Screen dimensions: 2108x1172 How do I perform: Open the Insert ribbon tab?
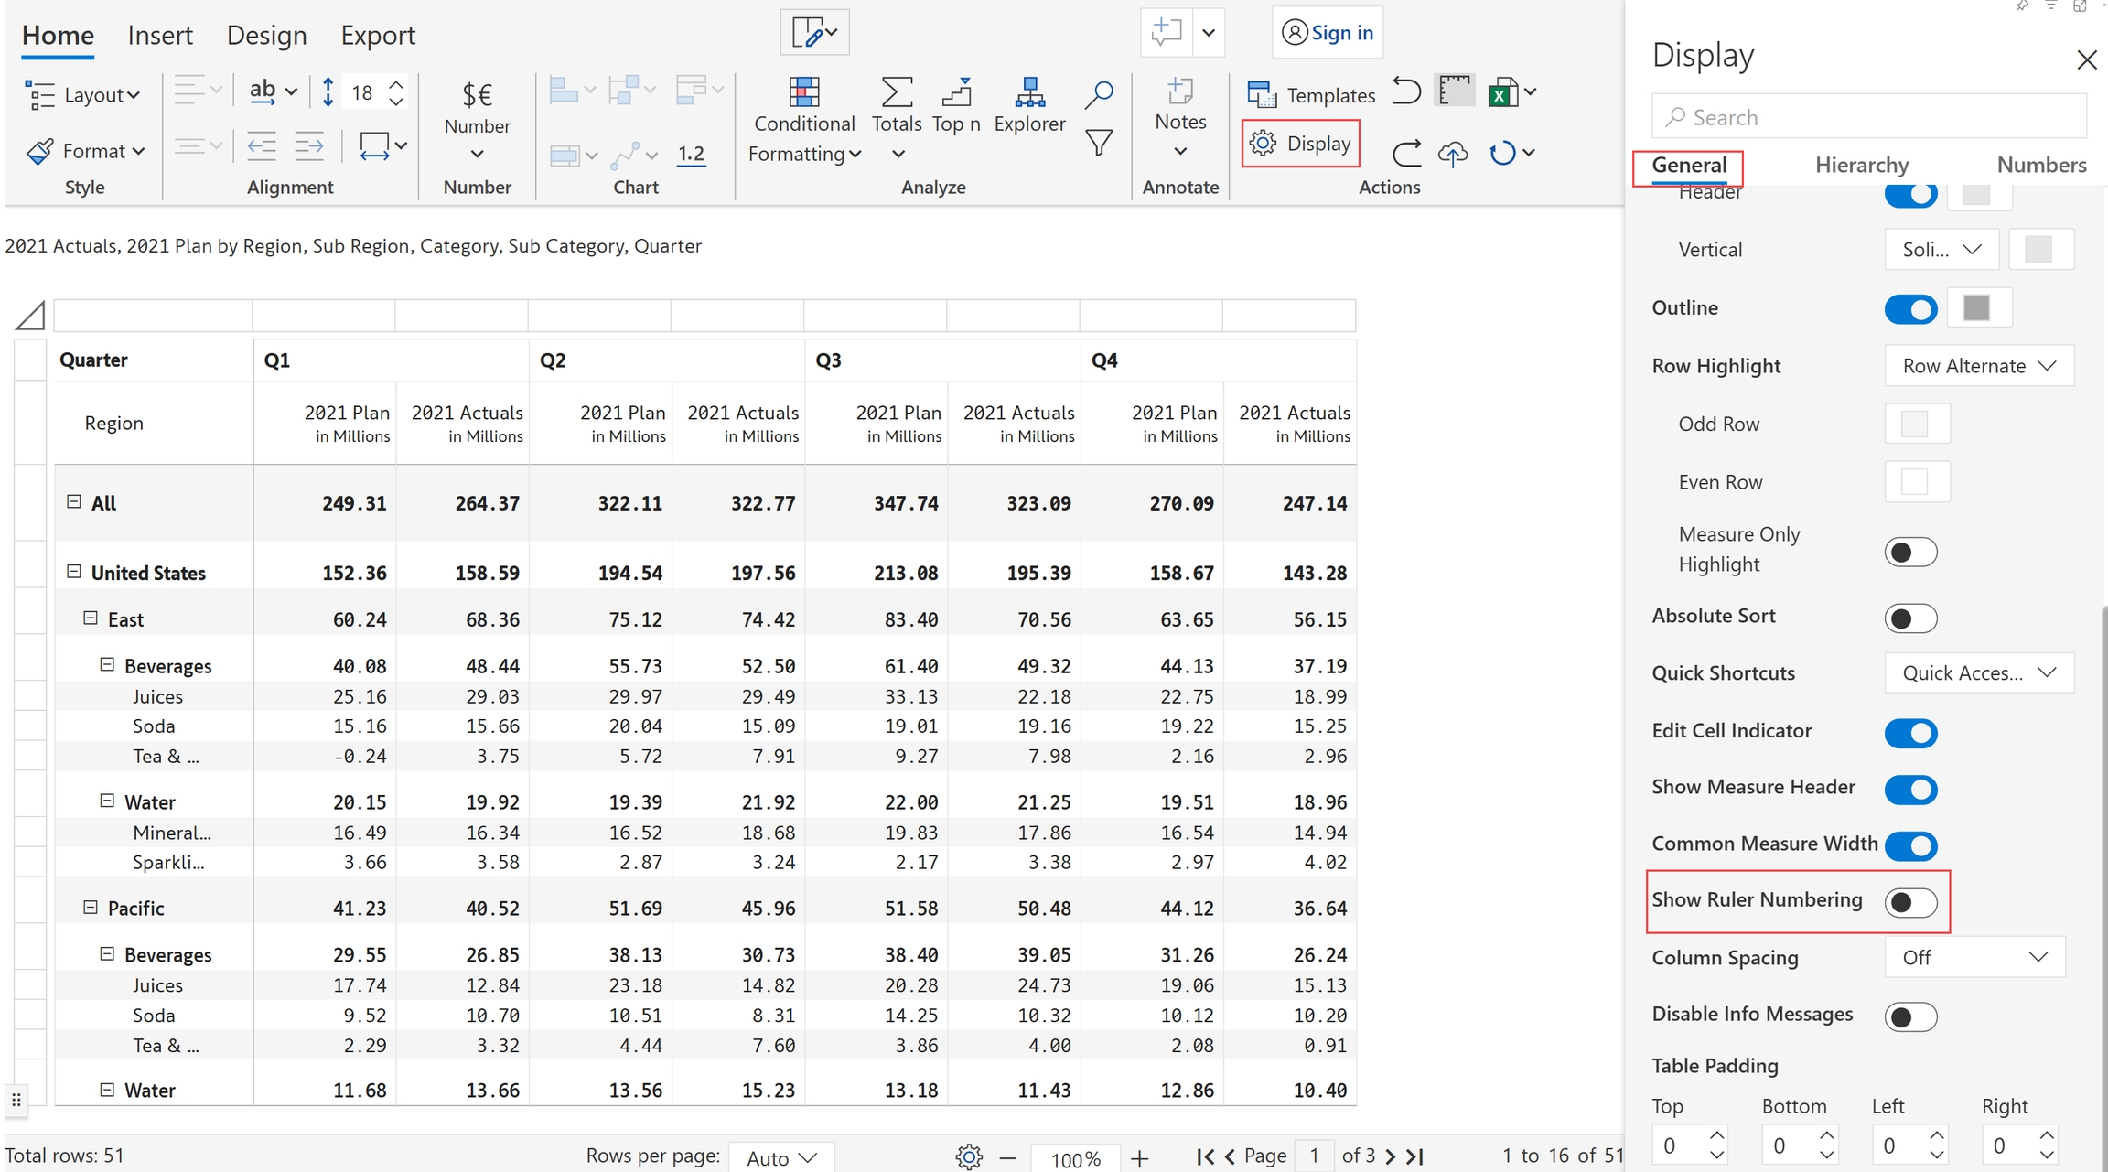pyautogui.click(x=160, y=35)
